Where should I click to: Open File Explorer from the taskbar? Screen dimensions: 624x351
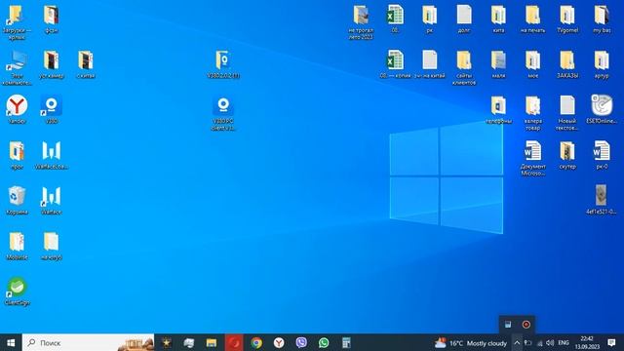coord(212,342)
